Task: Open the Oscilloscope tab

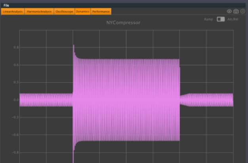Action: [x=64, y=11]
